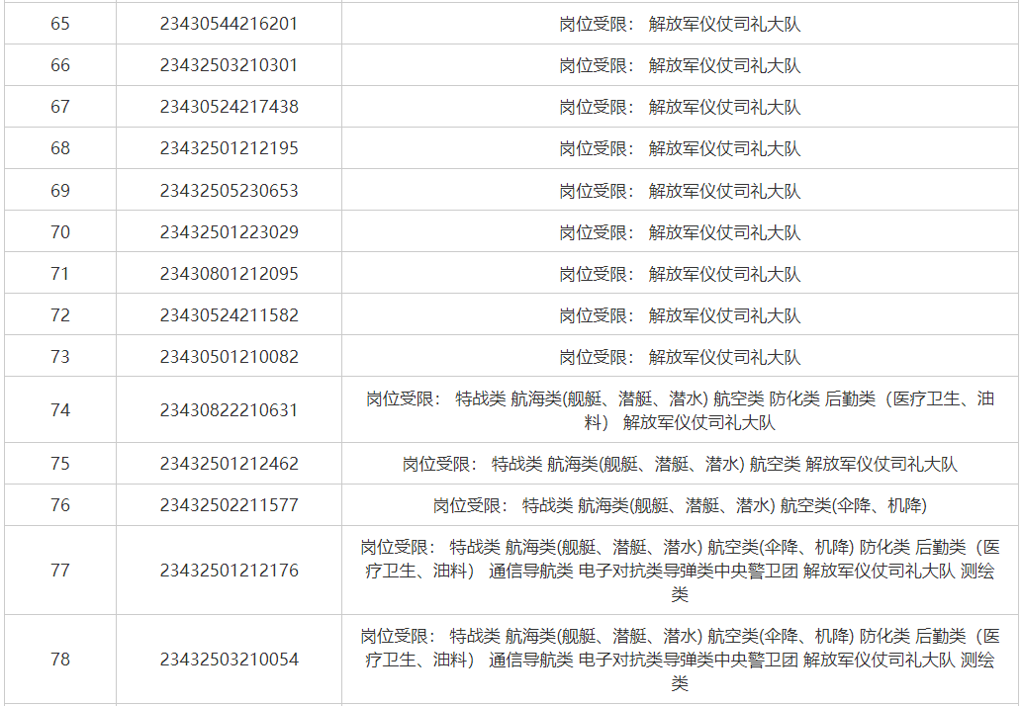This screenshot has height=706, width=1021.
Task: Click row number 72 cell
Action: (60, 315)
